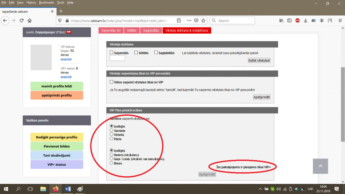This screenshot has width=345, height=194.
Task: Go to the Firefox home page
Action: click(x=30, y=21)
